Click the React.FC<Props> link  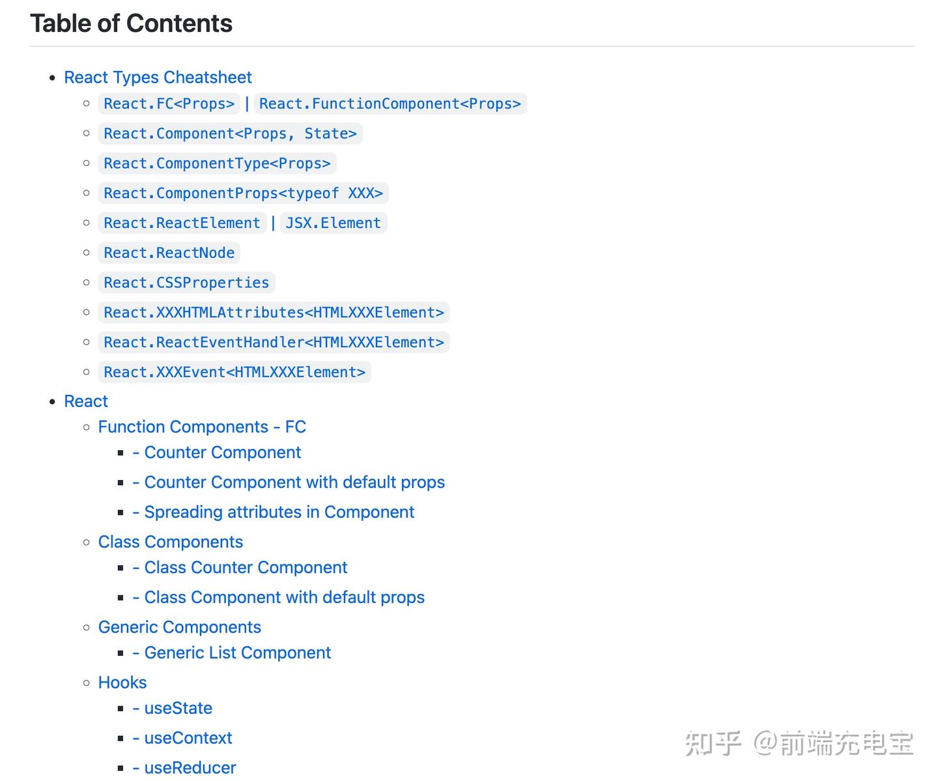169,104
